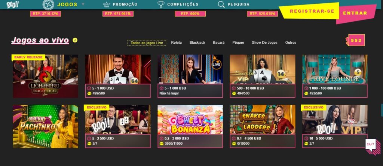Switch to the Roleta category tab
The image size is (383, 166).
(x=177, y=43)
